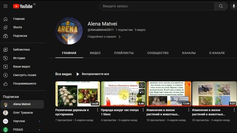237x133 pixels.
Task: Click the Подписки section heading
Action: [x=11, y=97]
